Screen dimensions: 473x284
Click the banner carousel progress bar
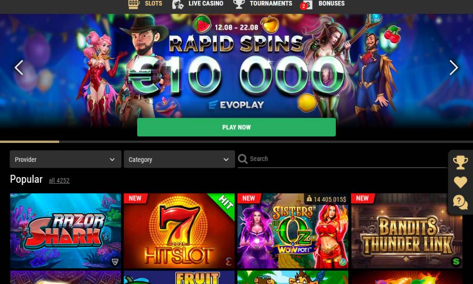coord(236,142)
